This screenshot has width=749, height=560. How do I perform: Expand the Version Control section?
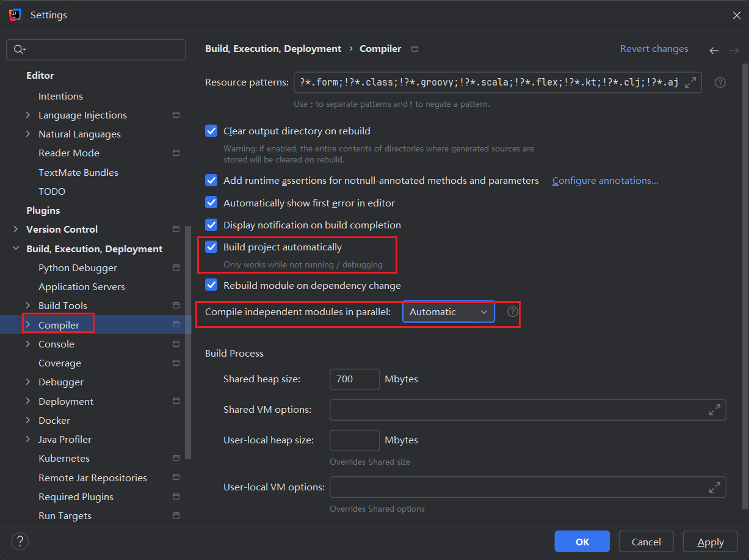pos(16,229)
